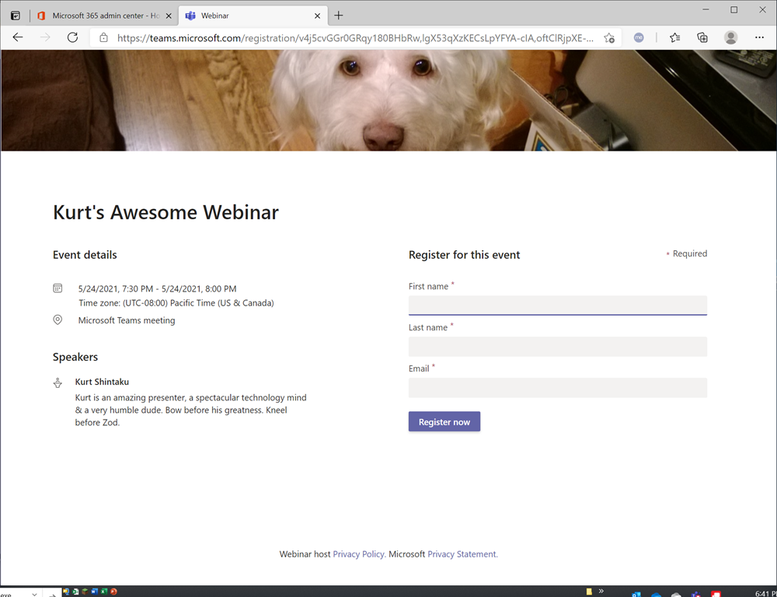The width and height of the screenshot is (777, 597).
Task: Refresh the webinar registration page
Action: (72, 37)
